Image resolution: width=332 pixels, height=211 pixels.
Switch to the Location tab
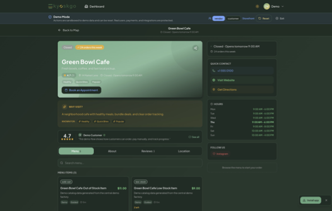pos(184,151)
